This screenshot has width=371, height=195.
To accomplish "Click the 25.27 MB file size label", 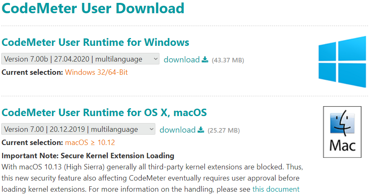I will coord(224,131).
